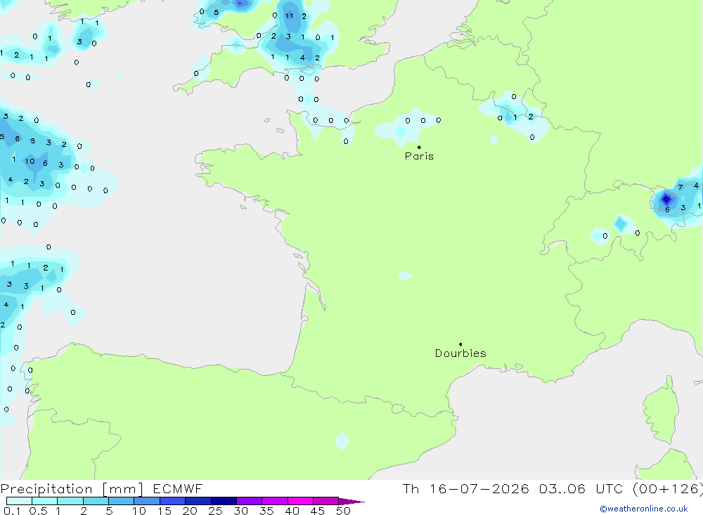Pick the 20–25 mm dark blue legend swatch
The height and width of the screenshot is (515, 703).
point(198,501)
